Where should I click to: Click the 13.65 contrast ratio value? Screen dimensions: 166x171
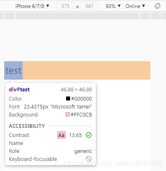pos(75,135)
